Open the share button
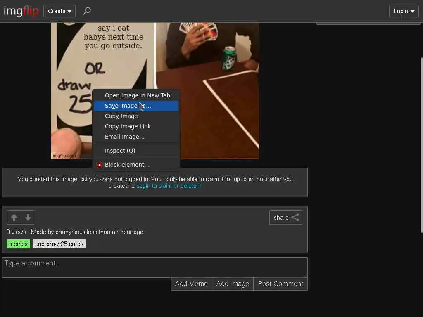Screen dimensions: 423x317 [286, 217]
